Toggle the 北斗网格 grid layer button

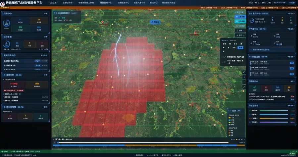(240, 21)
